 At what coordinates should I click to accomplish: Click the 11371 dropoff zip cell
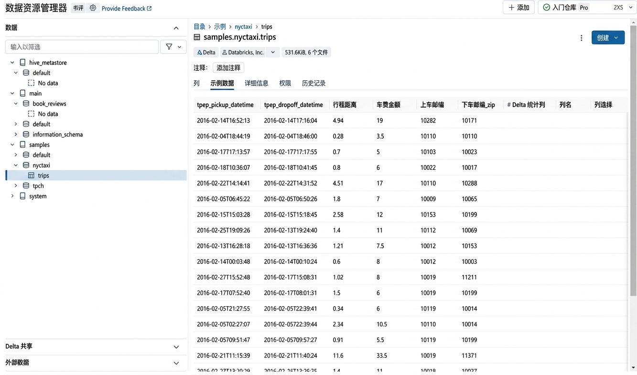(469, 356)
